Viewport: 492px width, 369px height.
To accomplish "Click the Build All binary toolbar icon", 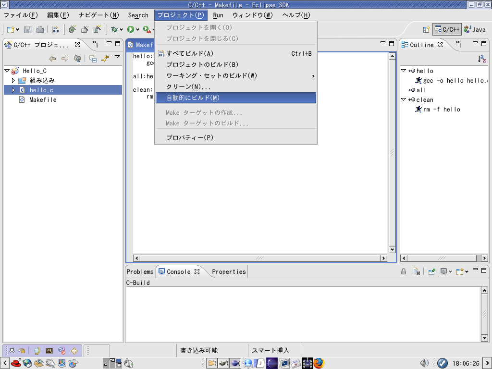I will 56,29.
